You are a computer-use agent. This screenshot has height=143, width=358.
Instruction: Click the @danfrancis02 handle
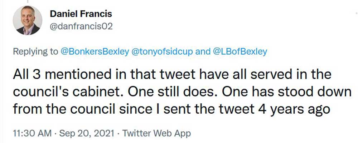click(x=81, y=27)
